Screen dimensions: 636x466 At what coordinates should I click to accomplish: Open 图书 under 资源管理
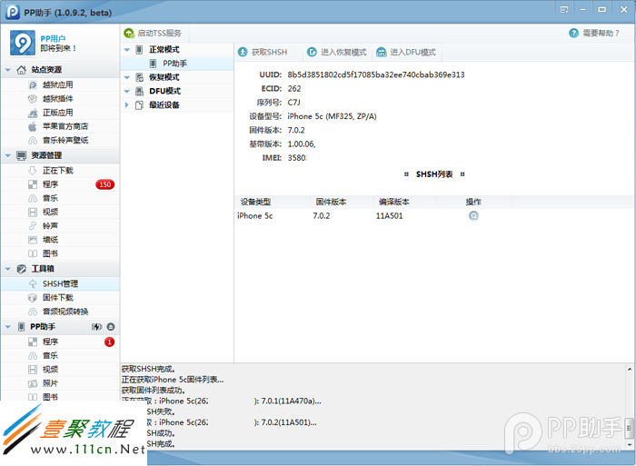pyautogui.click(x=60, y=253)
